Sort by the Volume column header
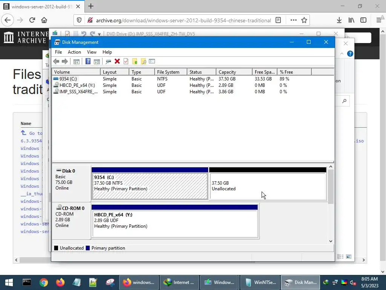Image resolution: width=386 pixels, height=290 pixels. click(76, 72)
